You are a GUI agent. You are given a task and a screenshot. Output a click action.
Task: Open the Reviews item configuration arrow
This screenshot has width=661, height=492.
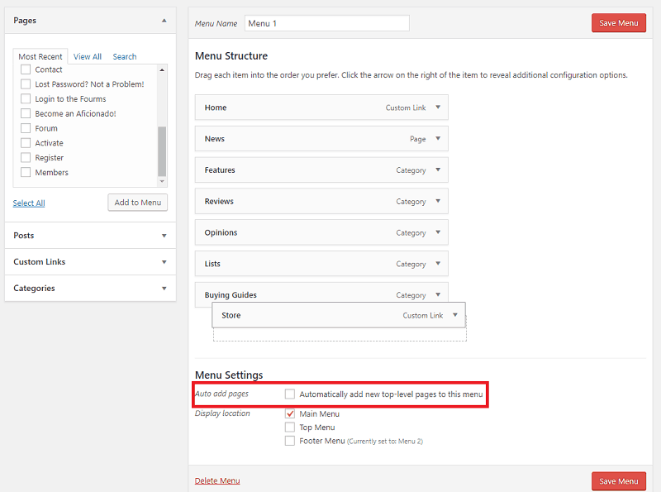438,201
